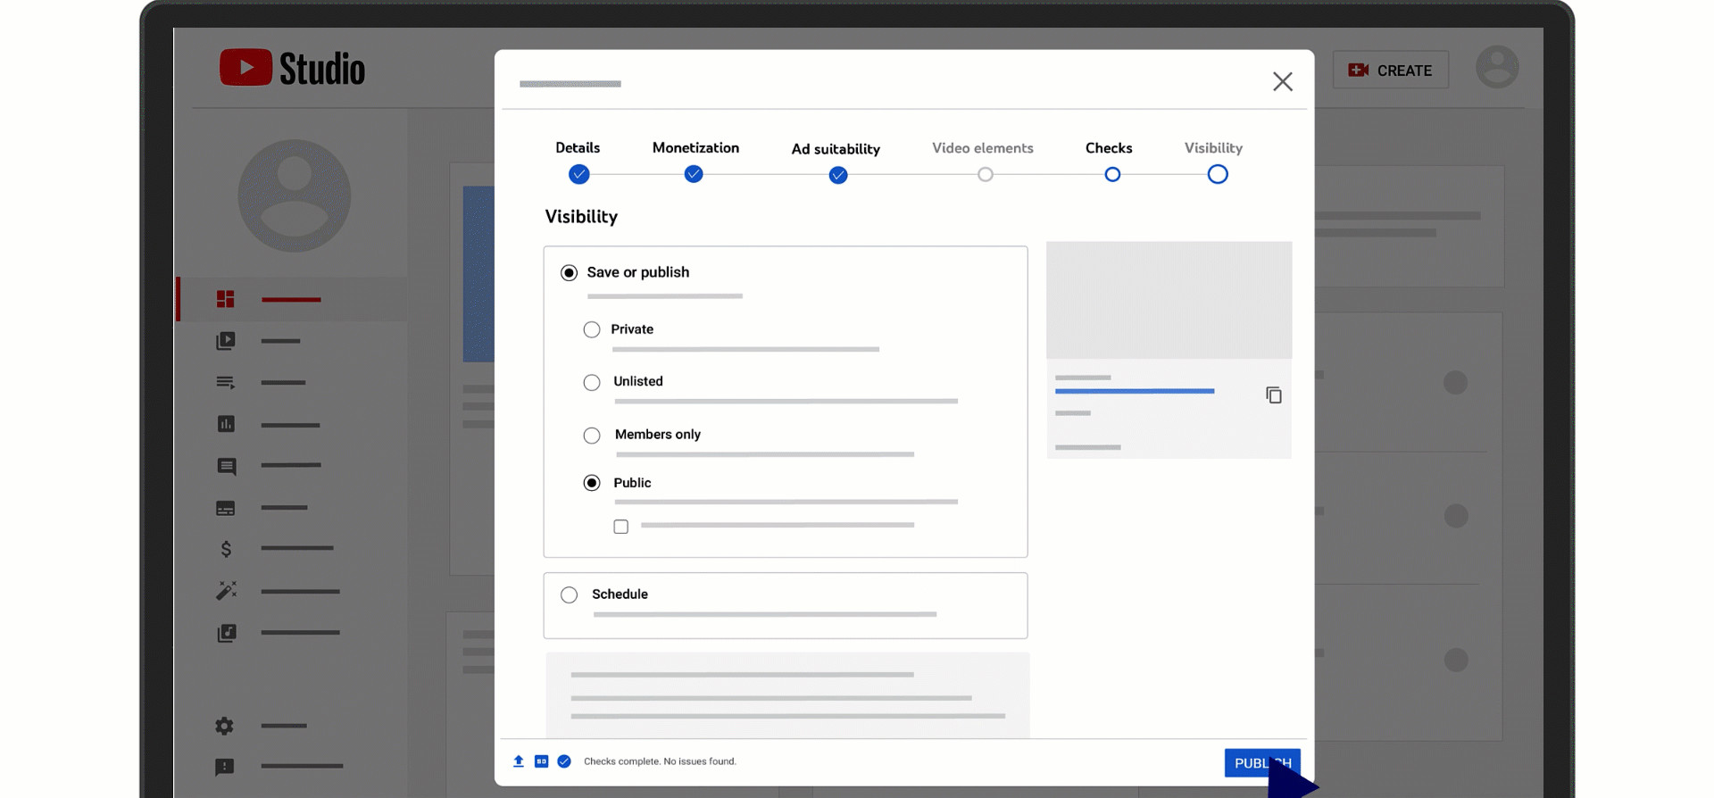1714x798 pixels.
Task: Select the Private visibility option
Action: (x=592, y=329)
